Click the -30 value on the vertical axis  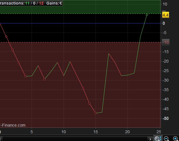(x=165, y=80)
